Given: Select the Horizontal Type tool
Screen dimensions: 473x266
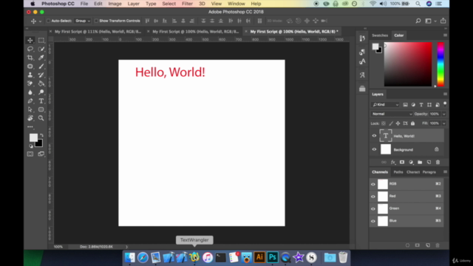Looking at the screenshot, I should [41, 101].
